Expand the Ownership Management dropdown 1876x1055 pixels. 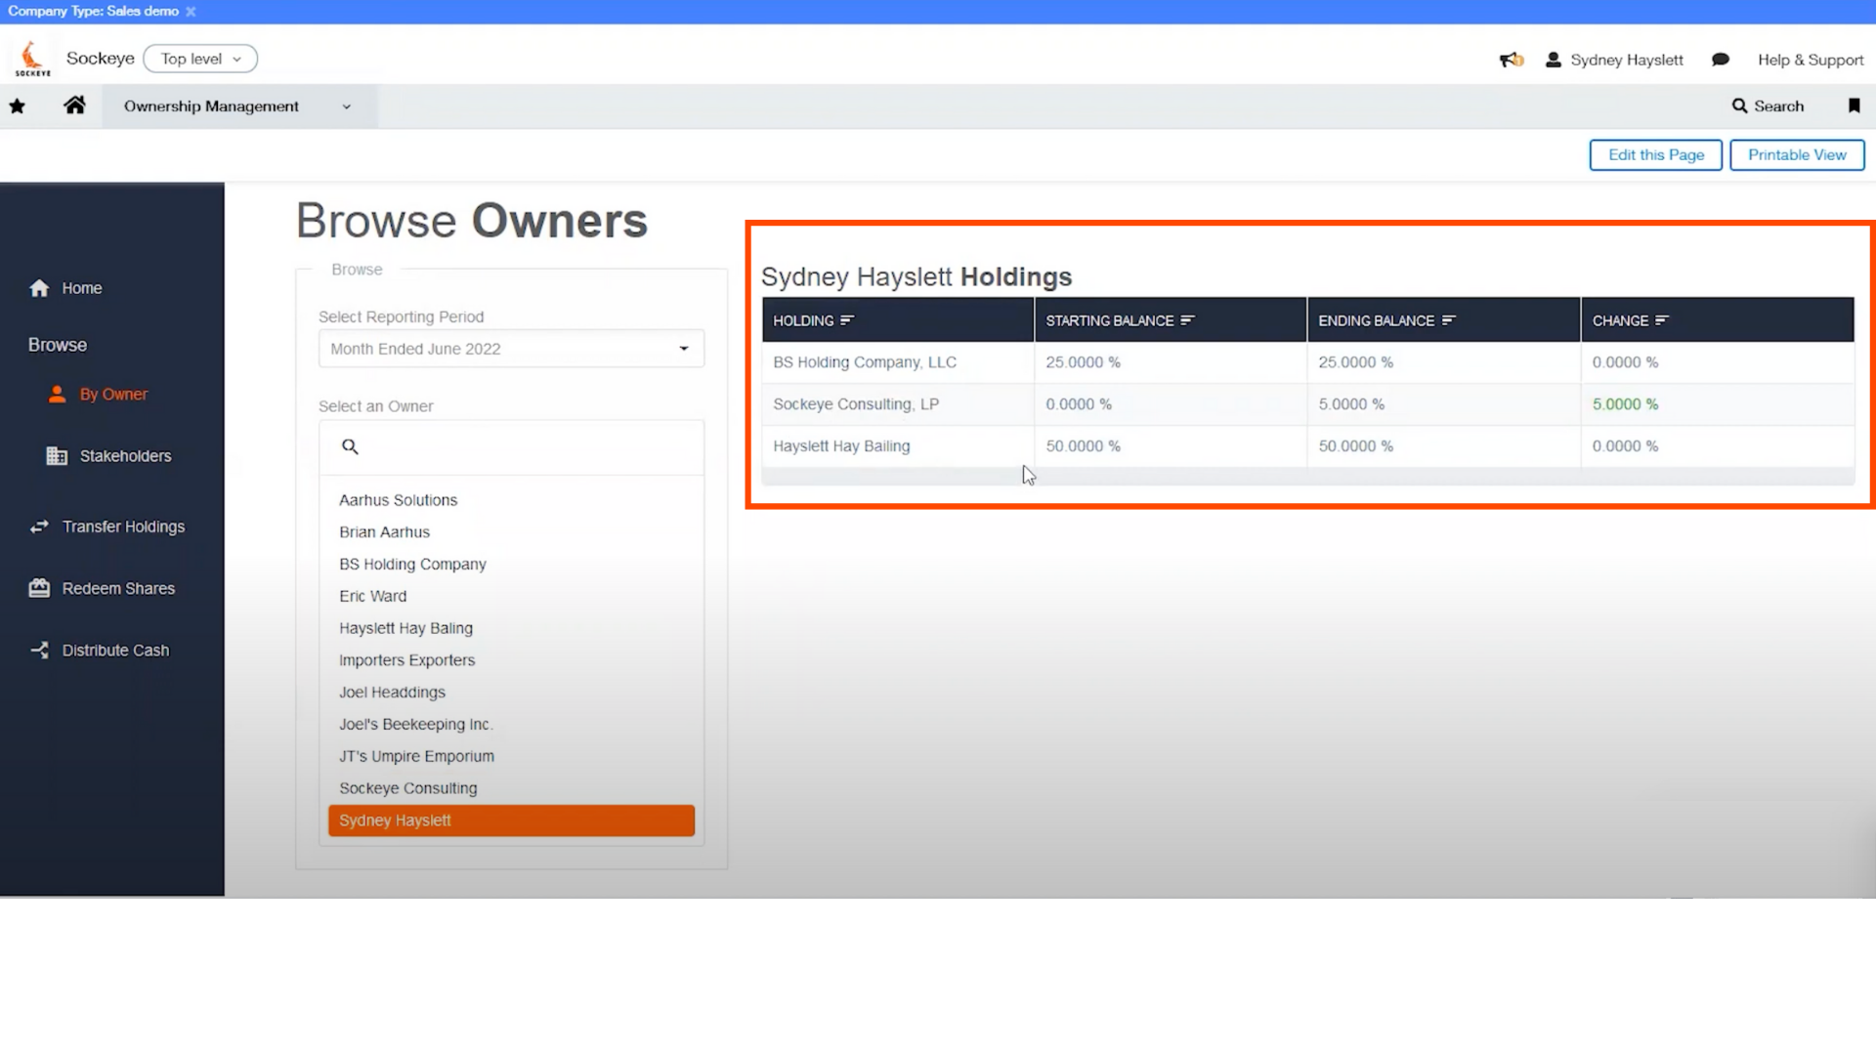coord(347,105)
